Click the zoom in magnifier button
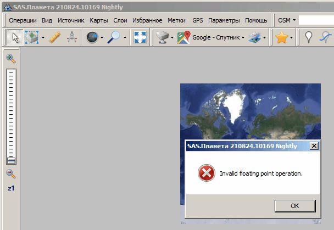Screen dimensions: 334x230 click(x=11, y=59)
